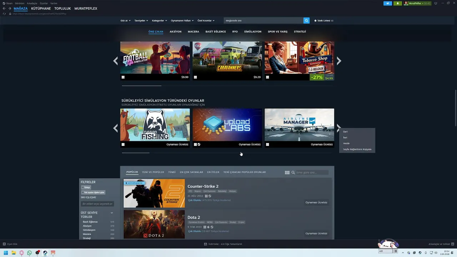The image size is (457, 257).
Task: Select Sayfa Bağlantısını Kopyala in context menu
Action: click(x=357, y=149)
